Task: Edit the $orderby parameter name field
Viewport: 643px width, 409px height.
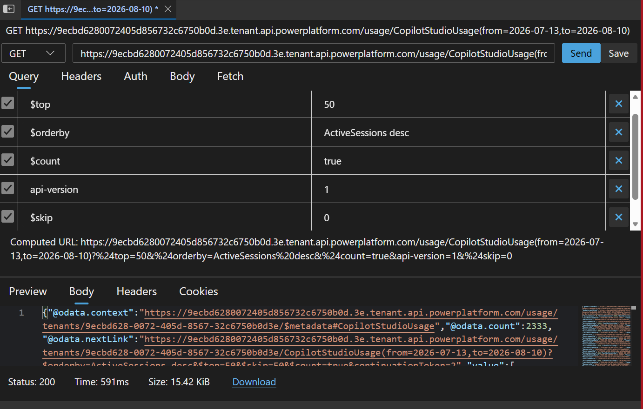Action: (x=165, y=132)
